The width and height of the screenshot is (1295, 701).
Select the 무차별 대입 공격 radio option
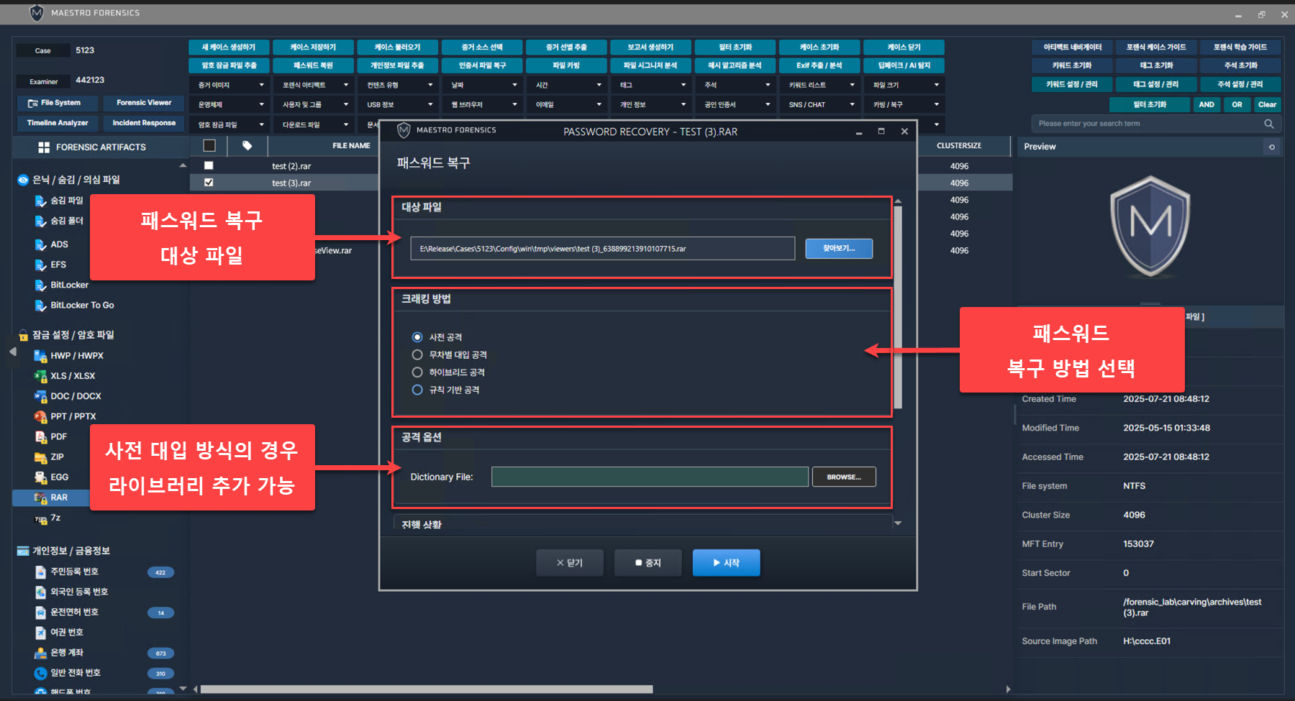417,354
